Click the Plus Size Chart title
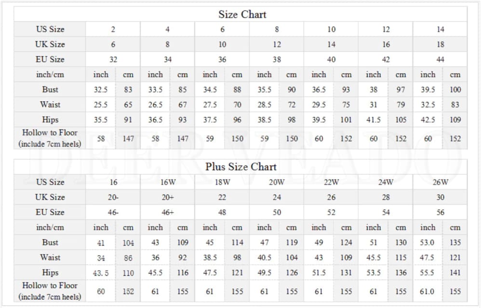 (241, 167)
